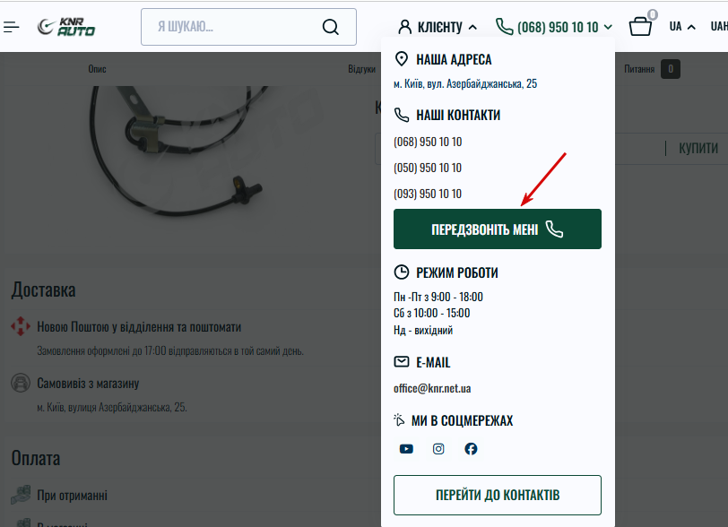This screenshot has height=527, width=728.
Task: Open the YouTube social icon
Action: pos(406,449)
